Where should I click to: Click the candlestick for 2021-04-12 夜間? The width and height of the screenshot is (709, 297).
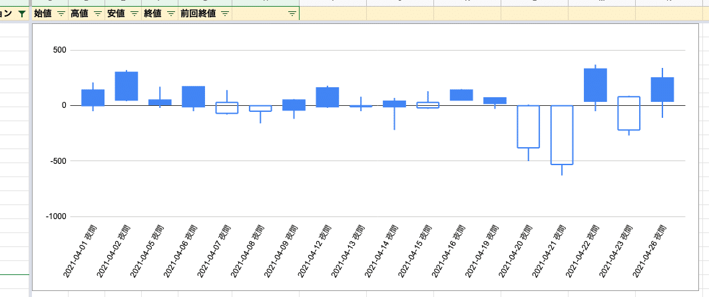[328, 97]
